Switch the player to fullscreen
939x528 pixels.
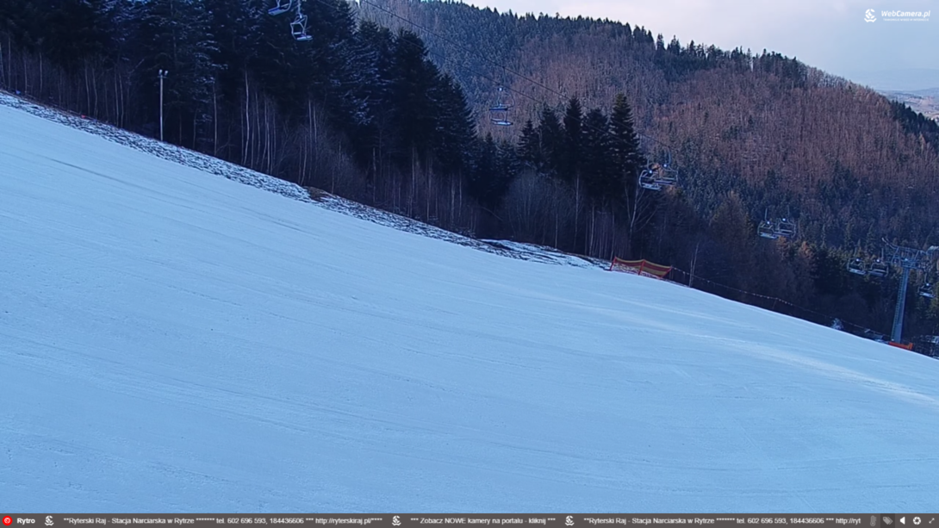931,521
